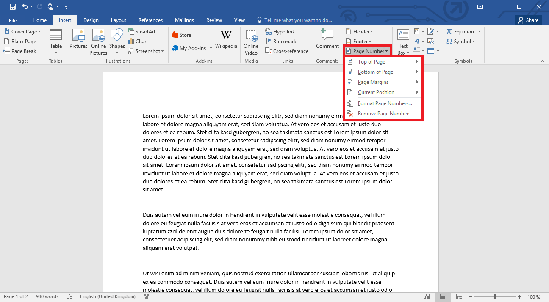This screenshot has height=302, width=549.
Task: Switch to Read Mode view
Action: (427, 296)
